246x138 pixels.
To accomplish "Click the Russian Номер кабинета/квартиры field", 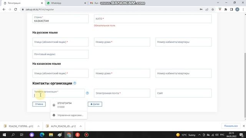I will (x=183, y=42).
